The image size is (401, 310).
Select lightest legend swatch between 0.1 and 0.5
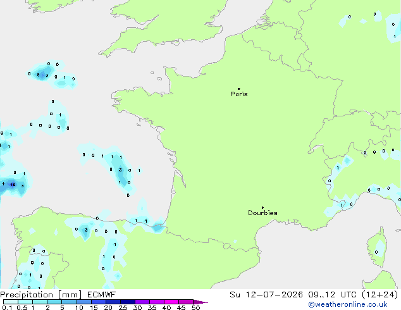(11, 302)
